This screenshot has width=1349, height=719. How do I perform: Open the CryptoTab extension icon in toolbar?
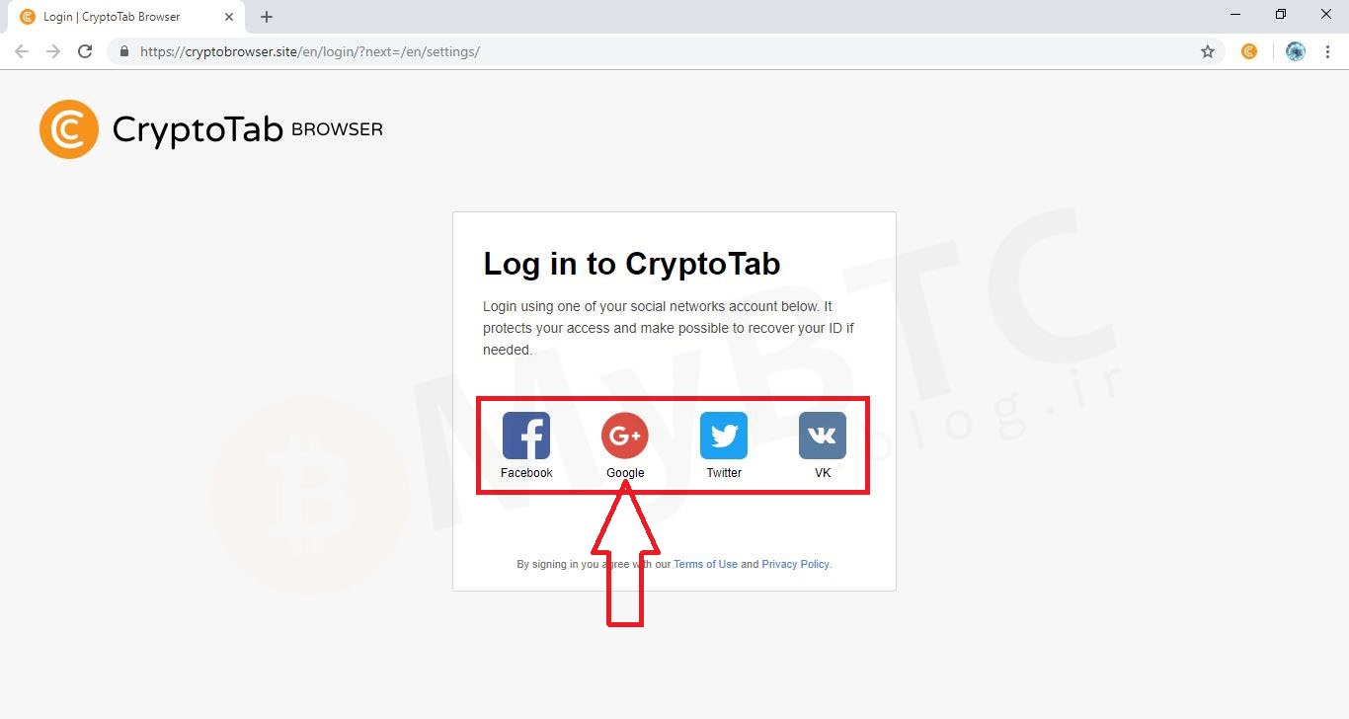pyautogui.click(x=1249, y=51)
